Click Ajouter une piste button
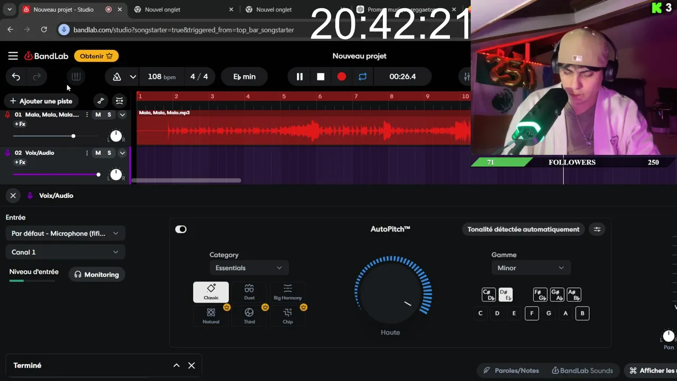This screenshot has height=381, width=677. tap(41, 101)
